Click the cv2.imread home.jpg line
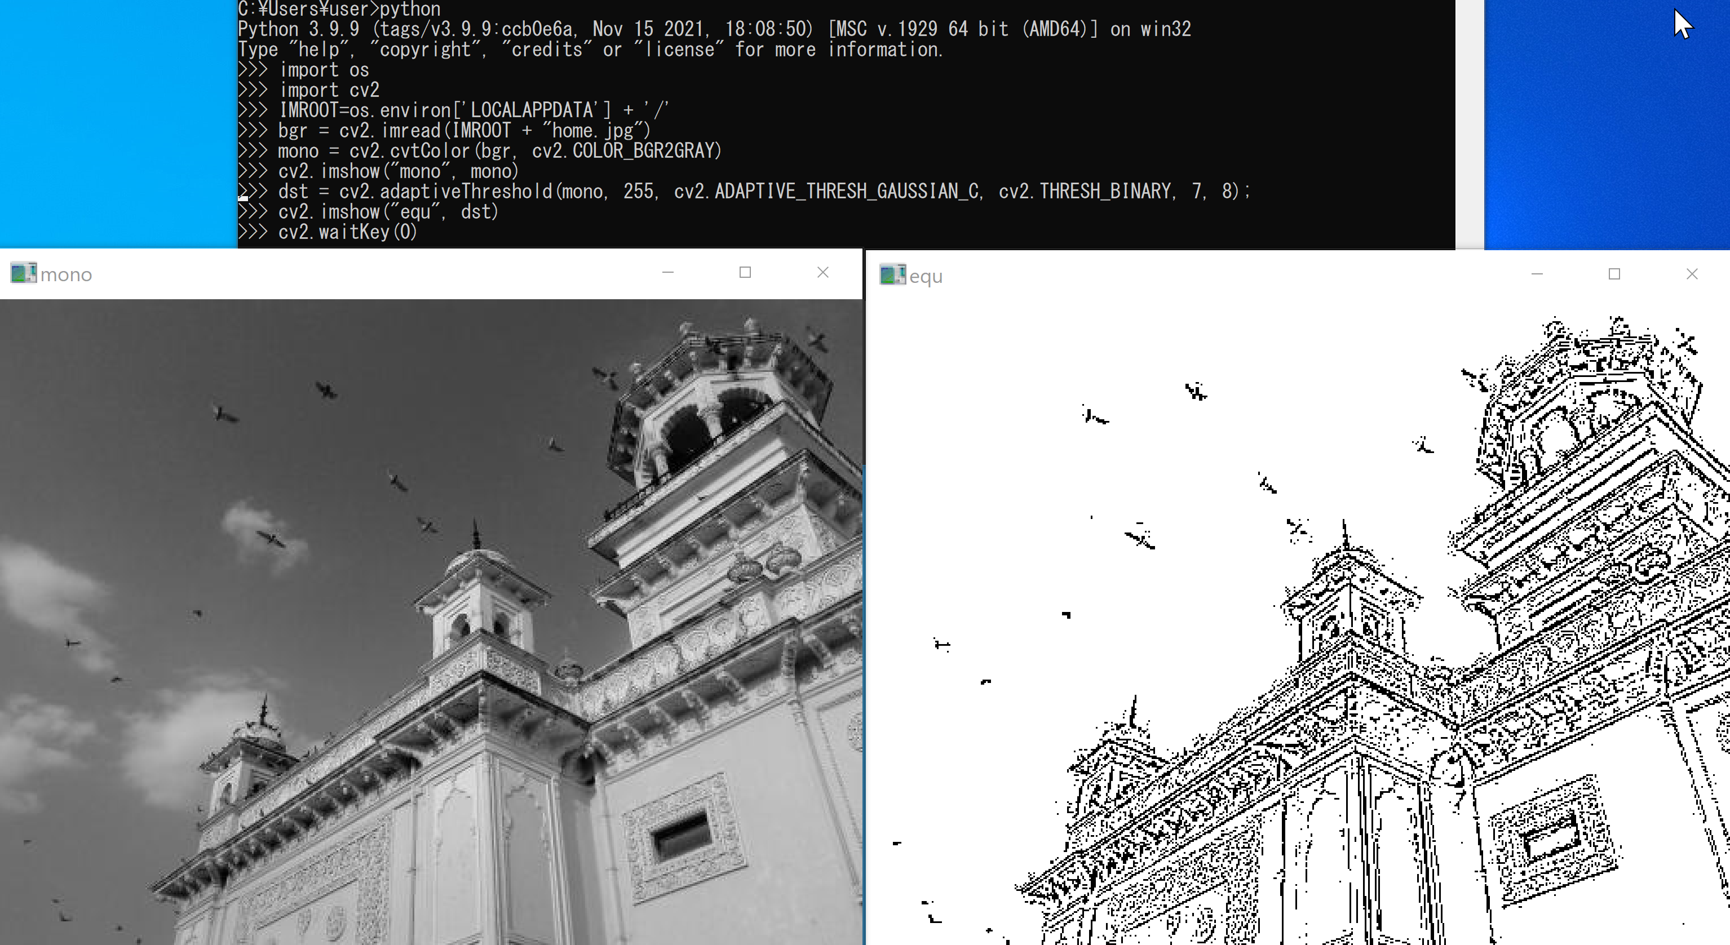This screenshot has height=945, width=1730. coord(445,131)
